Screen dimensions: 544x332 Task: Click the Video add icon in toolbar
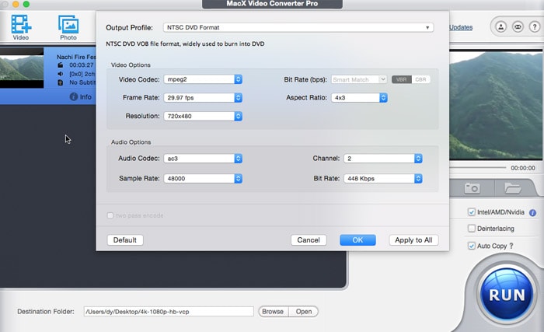pos(21,27)
